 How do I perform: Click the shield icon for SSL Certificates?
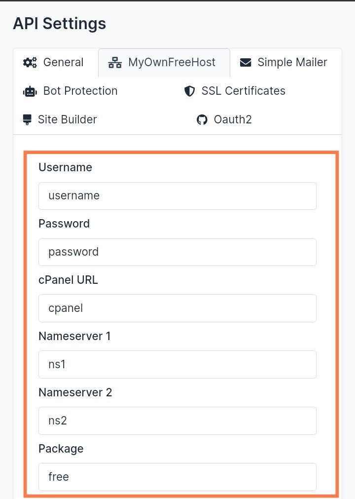[190, 91]
